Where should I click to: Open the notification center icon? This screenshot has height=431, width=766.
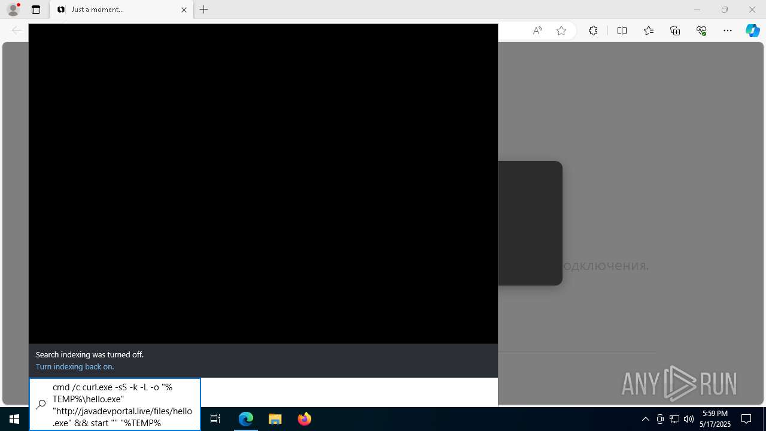(746, 419)
